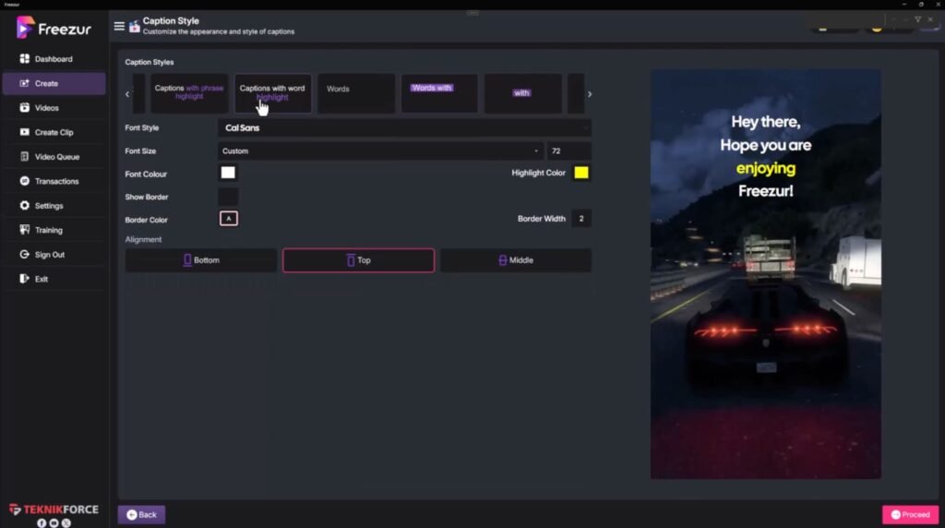The width and height of the screenshot is (945, 528).
Task: Open Video Queue page
Action: pyautogui.click(x=56, y=157)
